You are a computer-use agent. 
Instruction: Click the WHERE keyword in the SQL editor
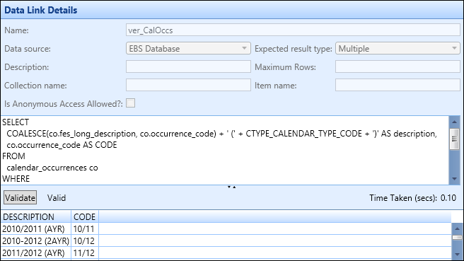point(16,179)
